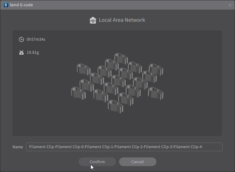This screenshot has width=235, height=172.
Task: Click the filament clips model preview thumbnail
Action: click(x=117, y=83)
